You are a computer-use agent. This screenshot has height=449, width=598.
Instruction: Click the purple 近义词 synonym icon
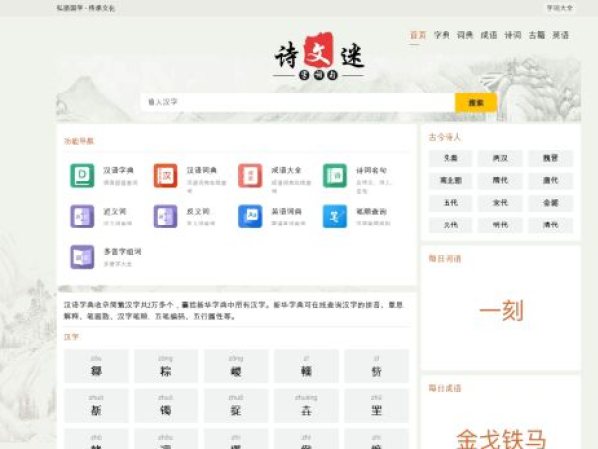point(82,217)
